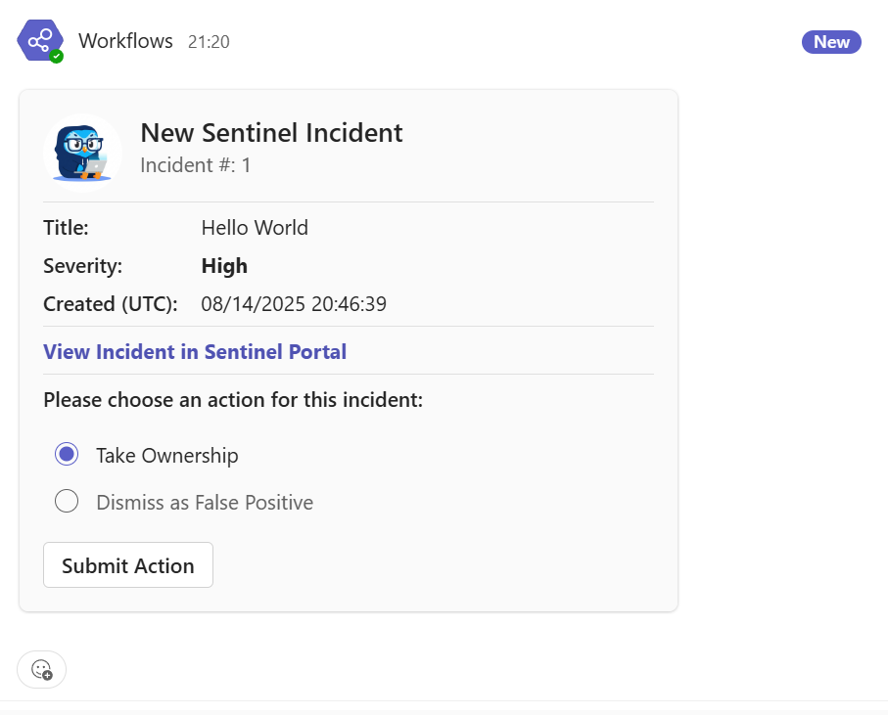
Task: Click the Hello World title value
Action: pos(255,228)
